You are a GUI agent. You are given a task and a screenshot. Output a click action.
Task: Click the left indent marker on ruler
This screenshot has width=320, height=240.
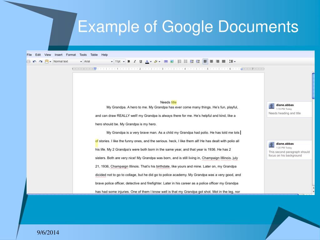pos(95,69)
